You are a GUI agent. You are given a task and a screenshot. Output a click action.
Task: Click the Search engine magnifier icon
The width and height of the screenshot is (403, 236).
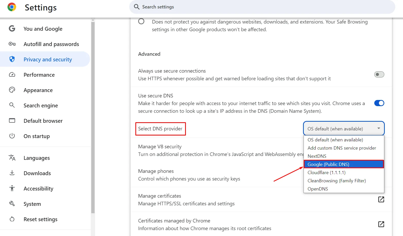point(12,105)
